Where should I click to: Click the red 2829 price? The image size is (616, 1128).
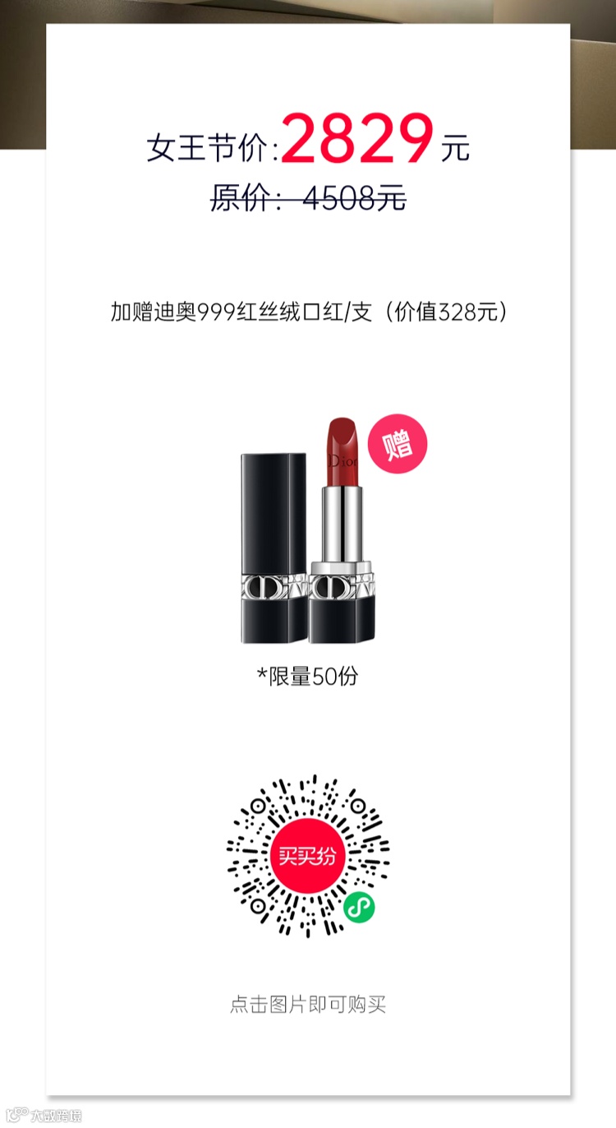358,140
